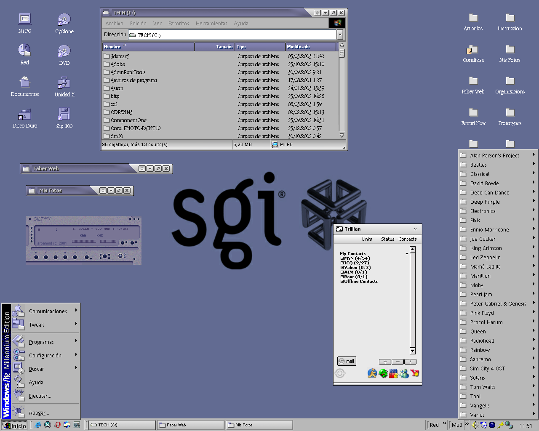This screenshot has height=431, width=539.
Task: Launch Internet Explorer from quick launch bar
Action: 38,425
